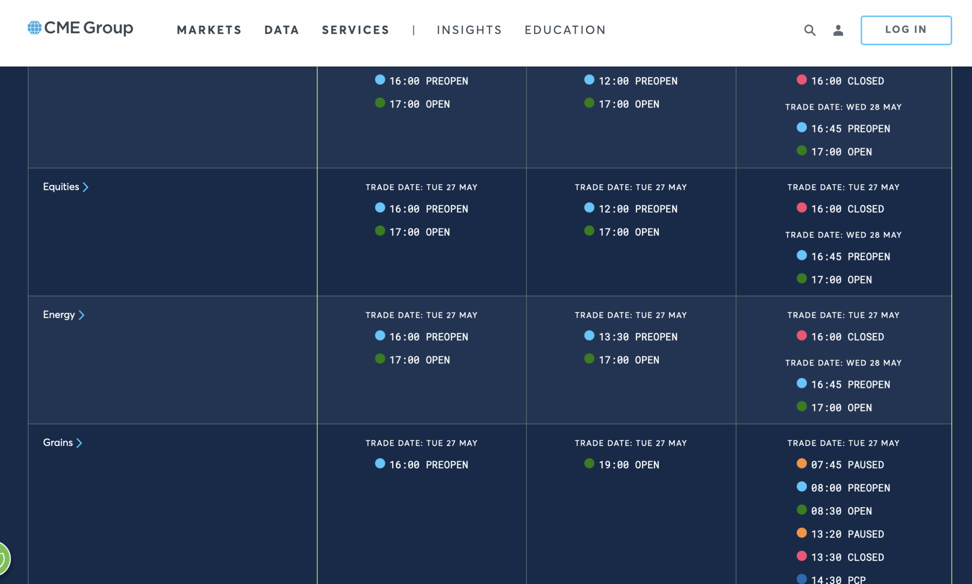Screen dimensions: 972x584
Task: Click green dot beside 19:00 OPEN in Grains
Action: tap(589, 463)
